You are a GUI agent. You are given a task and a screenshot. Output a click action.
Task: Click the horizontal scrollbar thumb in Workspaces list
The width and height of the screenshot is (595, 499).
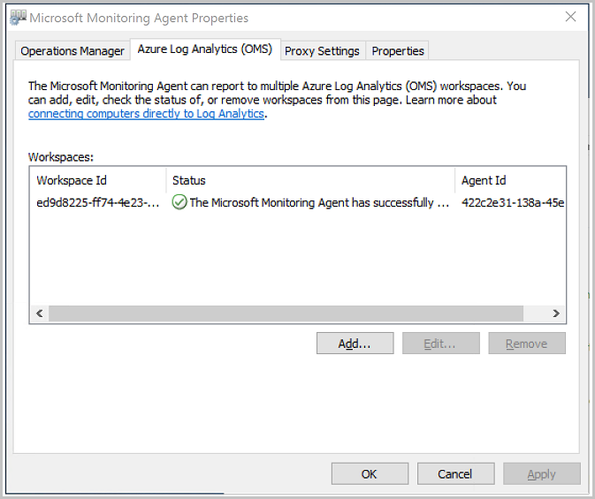[x=286, y=314]
